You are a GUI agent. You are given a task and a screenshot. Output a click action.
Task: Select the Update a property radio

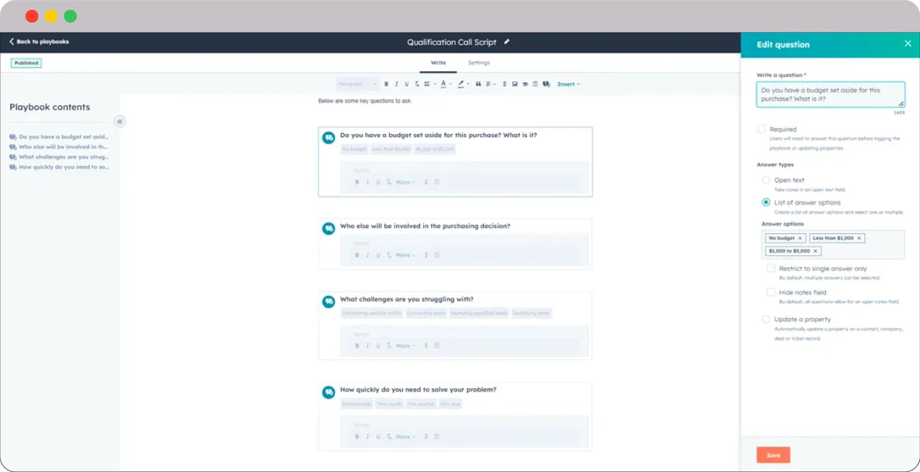pyautogui.click(x=766, y=319)
